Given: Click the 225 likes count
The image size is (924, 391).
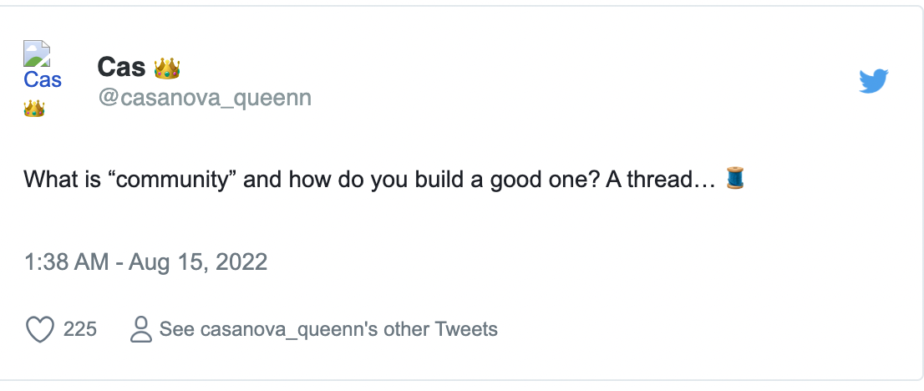Looking at the screenshot, I should 80,329.
